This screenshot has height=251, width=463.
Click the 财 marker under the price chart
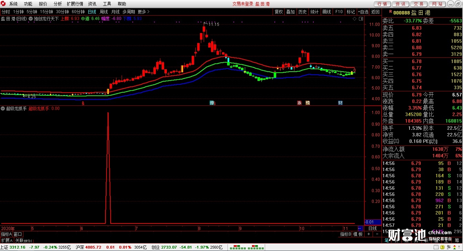tap(340, 103)
